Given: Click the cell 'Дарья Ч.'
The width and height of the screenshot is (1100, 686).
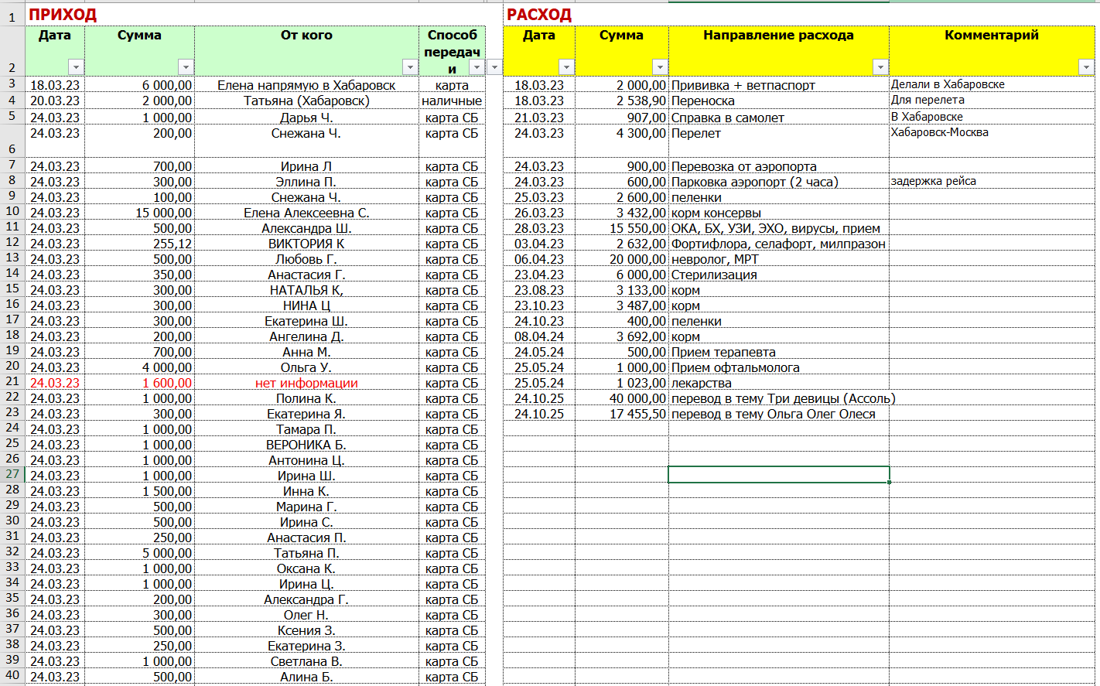Looking at the screenshot, I should (306, 118).
